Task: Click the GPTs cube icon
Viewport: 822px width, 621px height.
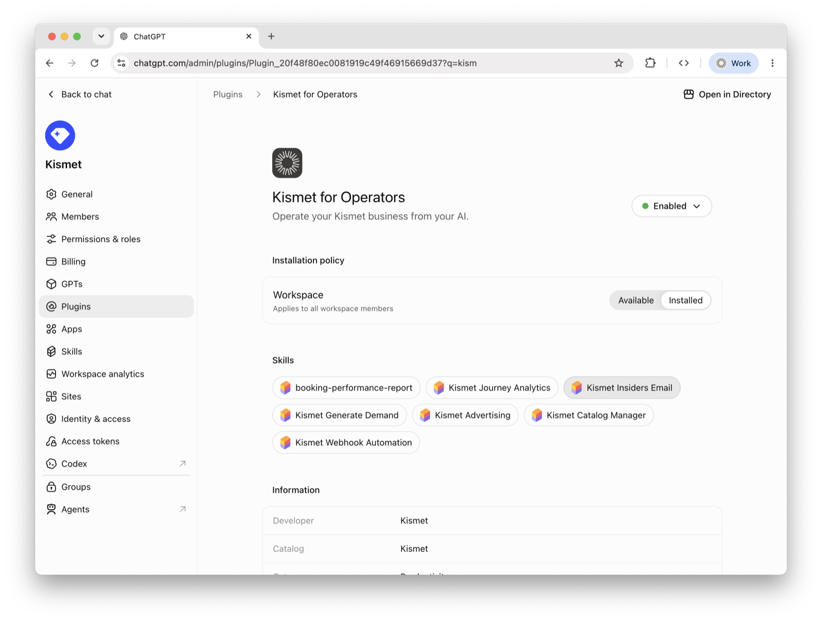Action: coord(51,284)
